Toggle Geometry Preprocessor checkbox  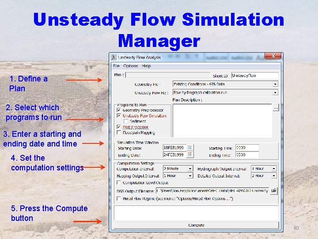point(119,110)
